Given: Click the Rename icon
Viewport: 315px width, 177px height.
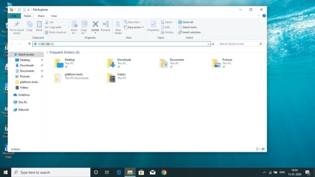Looking at the screenshot, I should 106,24.
